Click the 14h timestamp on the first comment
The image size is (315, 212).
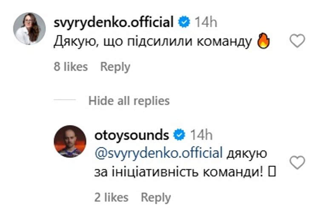pos(206,22)
